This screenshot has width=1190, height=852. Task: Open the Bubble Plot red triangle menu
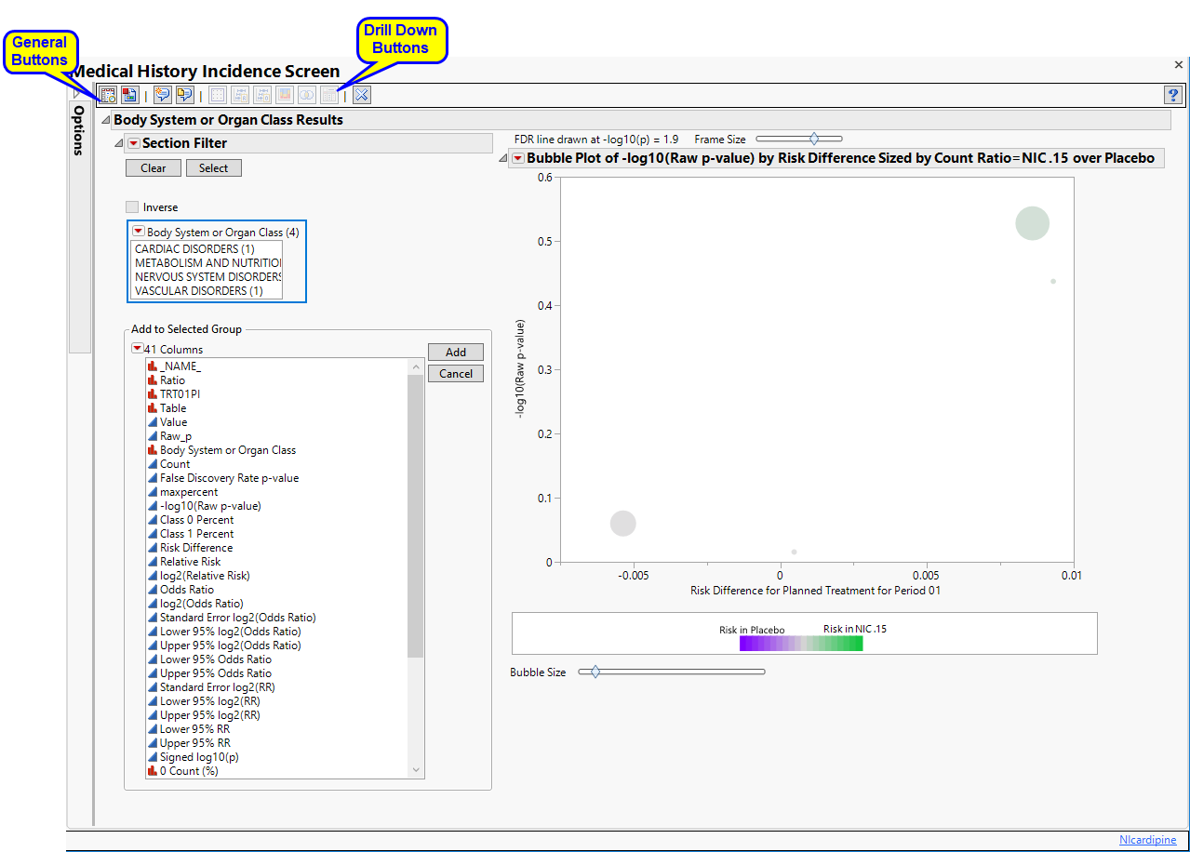(x=518, y=158)
